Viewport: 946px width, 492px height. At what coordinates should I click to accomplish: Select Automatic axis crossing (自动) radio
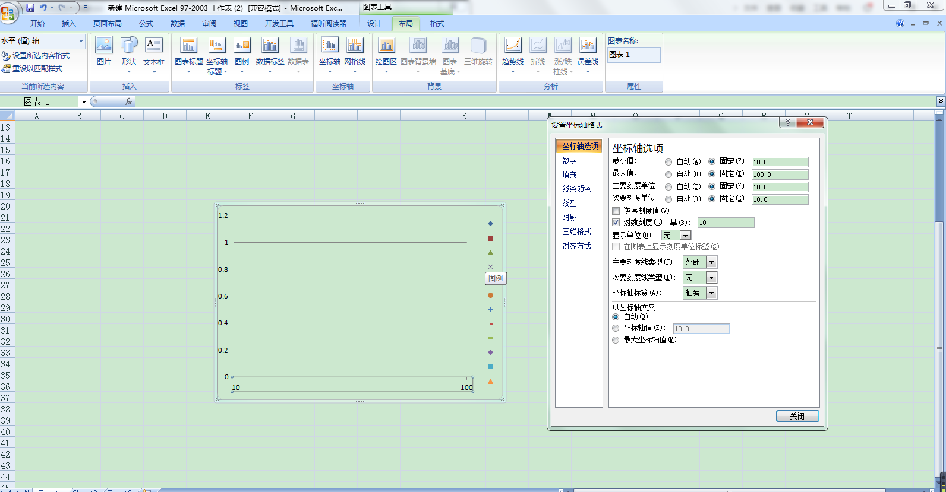pyautogui.click(x=616, y=317)
